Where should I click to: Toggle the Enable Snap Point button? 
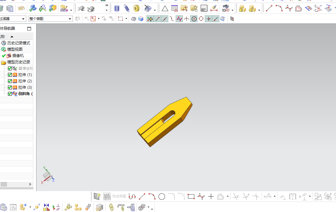click(x=150, y=19)
